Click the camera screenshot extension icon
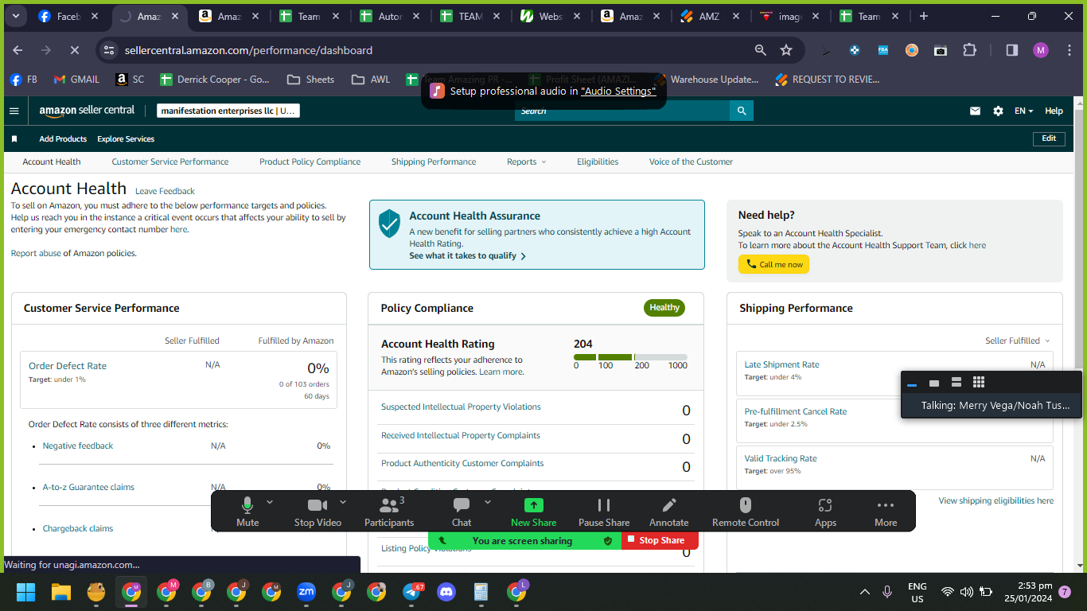Viewport: 1087px width, 611px height. [941, 50]
